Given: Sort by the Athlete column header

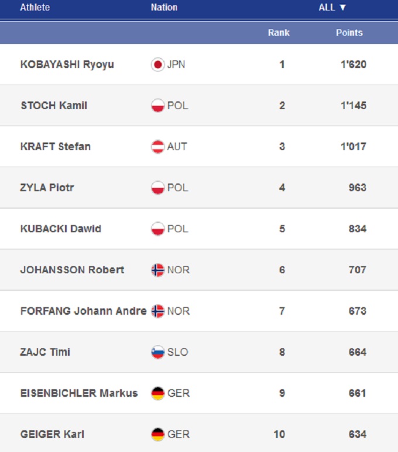Looking at the screenshot, I should tap(35, 8).
